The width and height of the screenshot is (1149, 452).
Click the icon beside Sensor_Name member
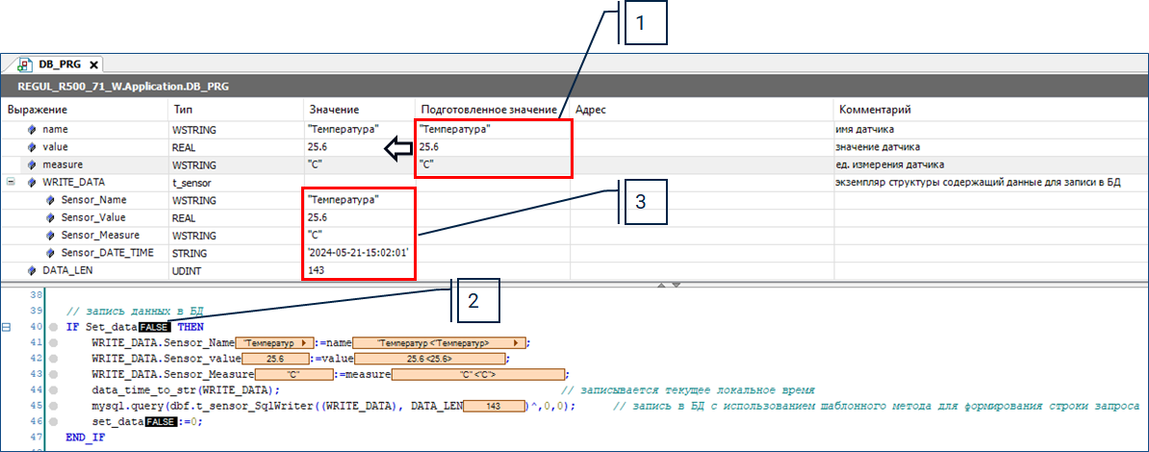tap(50, 200)
